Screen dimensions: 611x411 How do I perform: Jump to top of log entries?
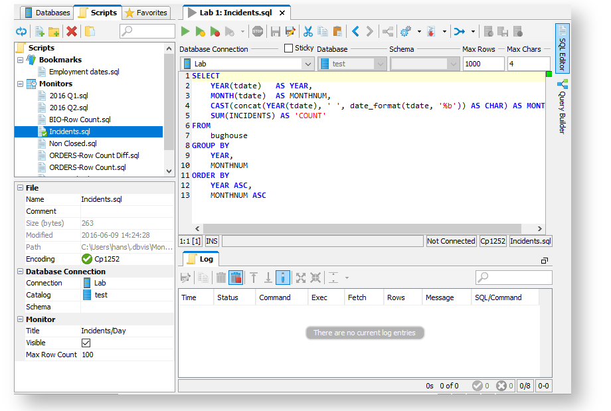coord(254,278)
